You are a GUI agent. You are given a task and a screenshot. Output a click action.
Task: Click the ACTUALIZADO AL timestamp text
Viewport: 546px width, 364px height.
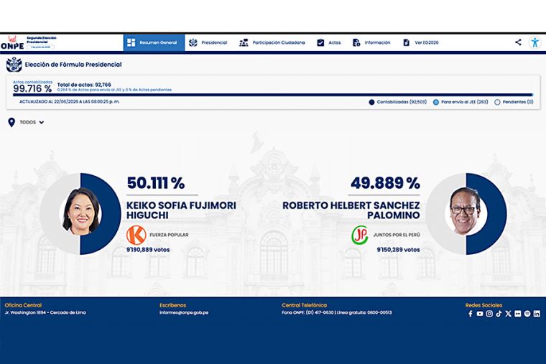pos(69,102)
